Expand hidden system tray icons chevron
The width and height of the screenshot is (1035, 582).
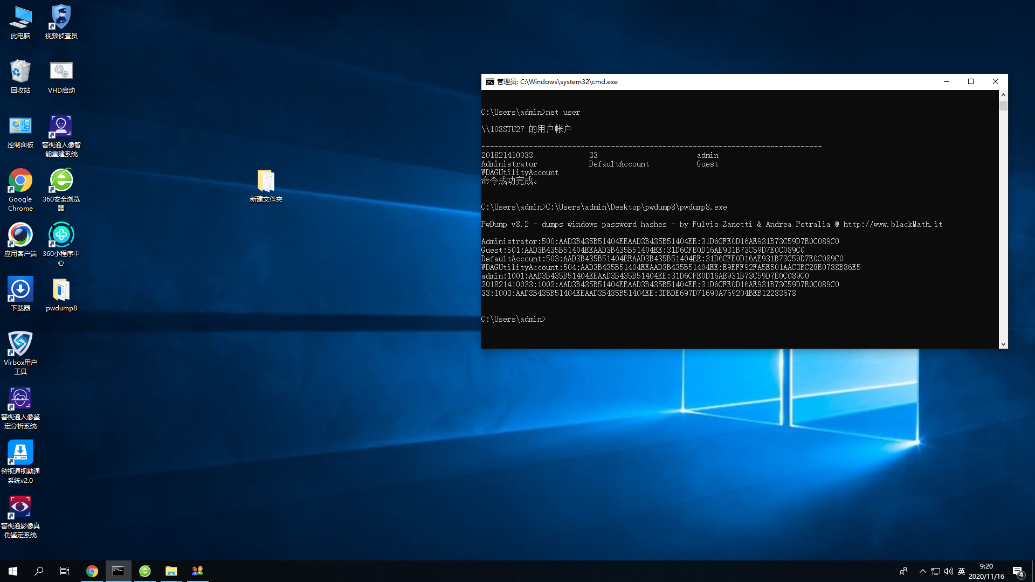[922, 571]
